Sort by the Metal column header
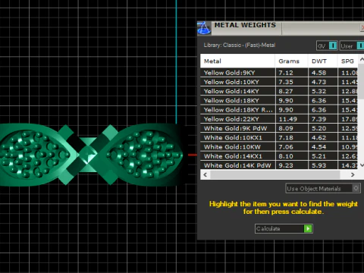The width and height of the screenshot is (364, 273). pyautogui.click(x=237, y=61)
